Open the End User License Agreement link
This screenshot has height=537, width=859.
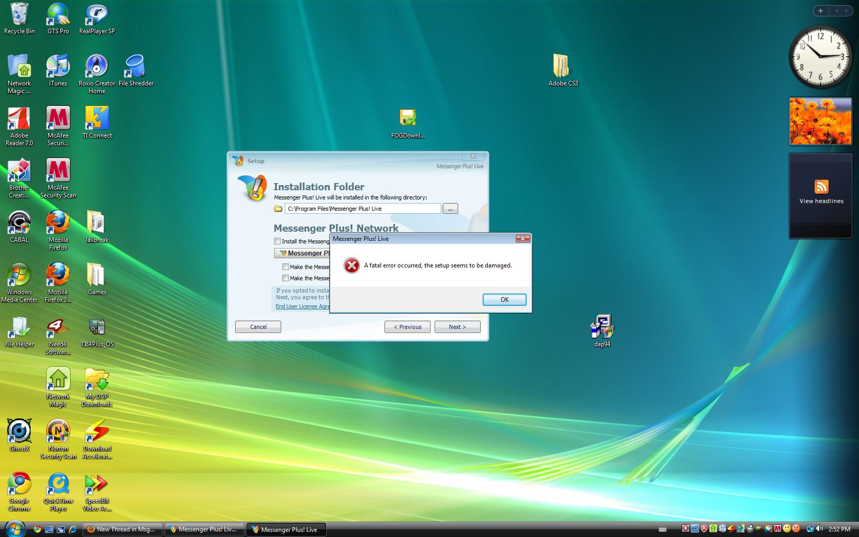point(302,306)
